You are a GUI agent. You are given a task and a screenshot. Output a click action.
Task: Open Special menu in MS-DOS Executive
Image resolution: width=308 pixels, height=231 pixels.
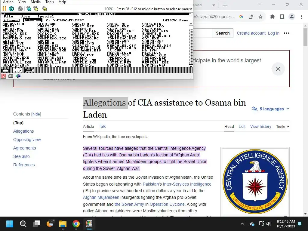click(46, 17)
